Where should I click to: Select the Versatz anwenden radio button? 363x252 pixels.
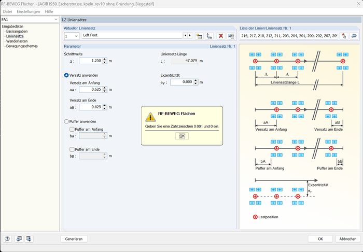pyautogui.click(x=66, y=75)
